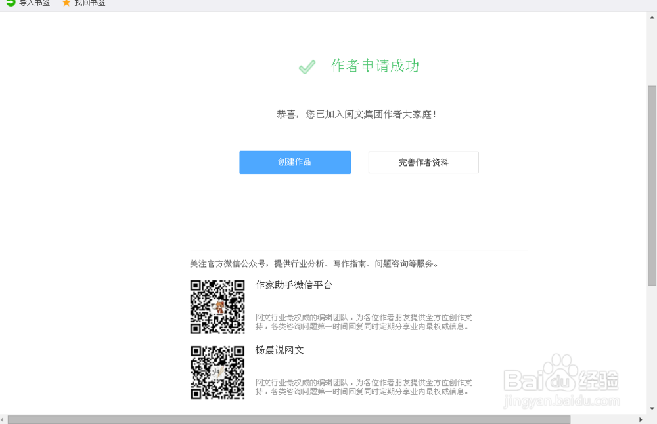Click the 完善作者资料 complete profile button
This screenshot has width=657, height=424.
coord(423,162)
